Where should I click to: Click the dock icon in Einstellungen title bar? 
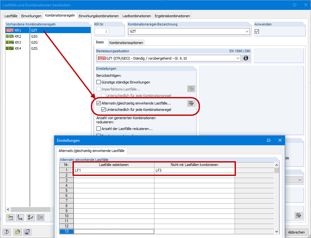pos(269,141)
